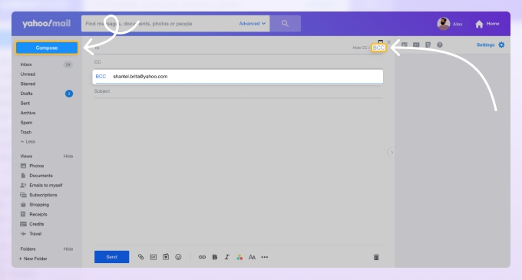The height and width of the screenshot is (280, 522).
Task: Attach a file with paperclip icon
Action: tap(140, 257)
